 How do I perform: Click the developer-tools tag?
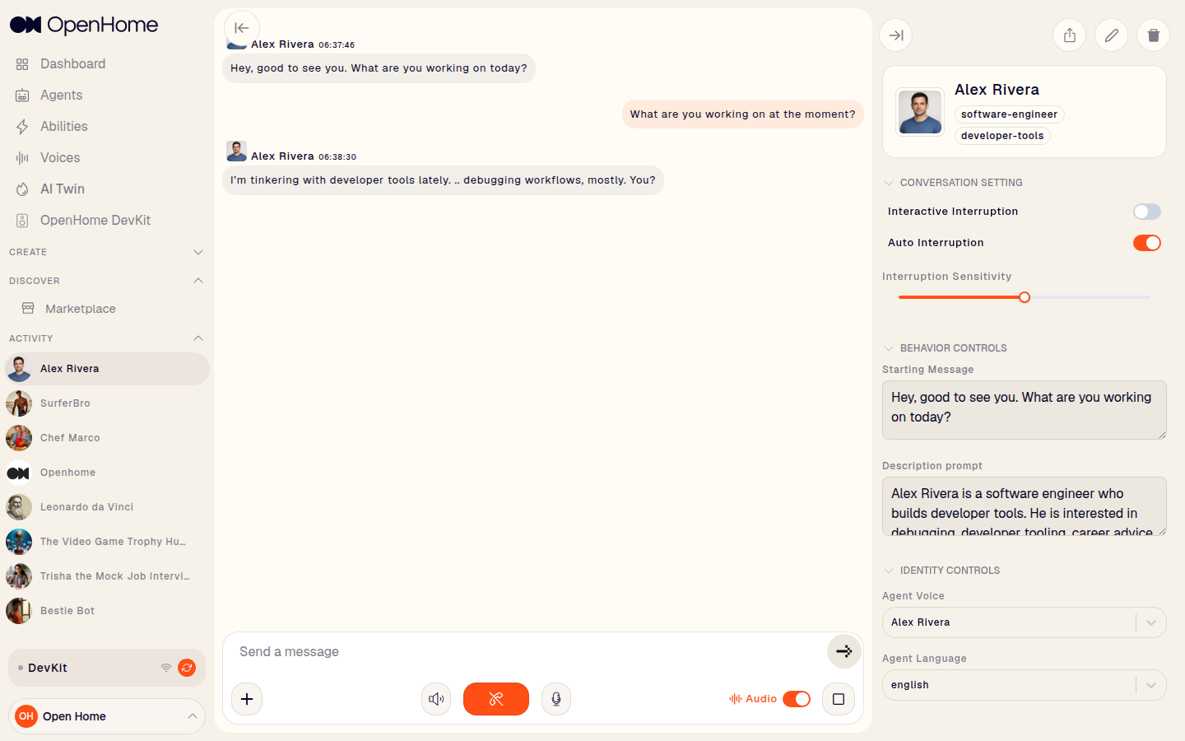coord(1002,136)
